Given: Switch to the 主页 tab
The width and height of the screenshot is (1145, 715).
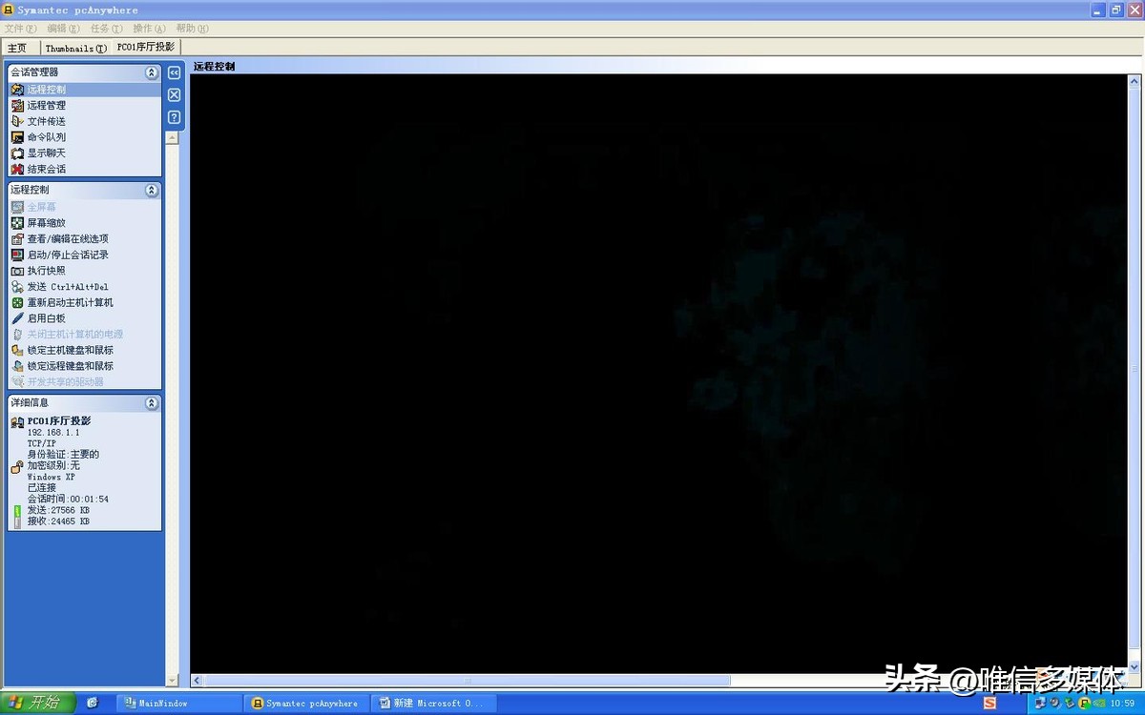Looking at the screenshot, I should pos(18,48).
